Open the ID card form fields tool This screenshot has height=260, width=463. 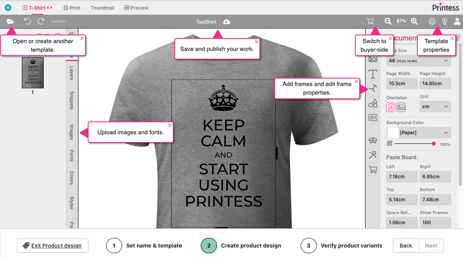tap(373, 118)
